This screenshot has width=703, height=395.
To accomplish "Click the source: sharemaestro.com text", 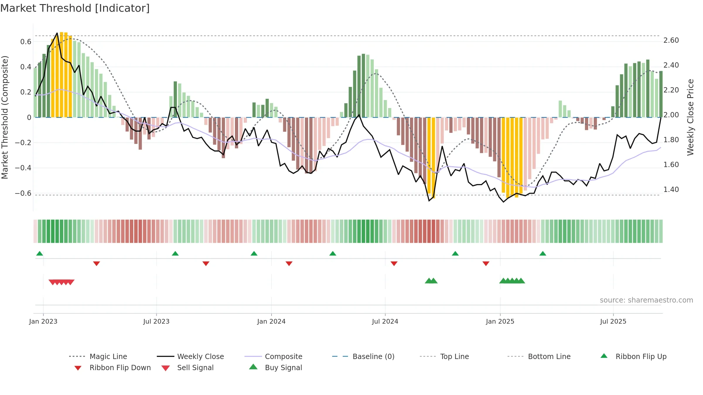I will [x=646, y=300].
